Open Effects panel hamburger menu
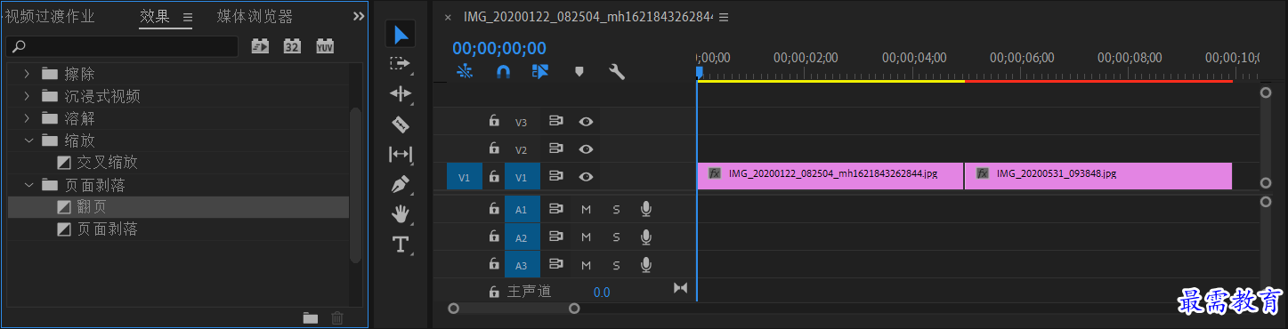The image size is (1288, 329). [x=188, y=17]
